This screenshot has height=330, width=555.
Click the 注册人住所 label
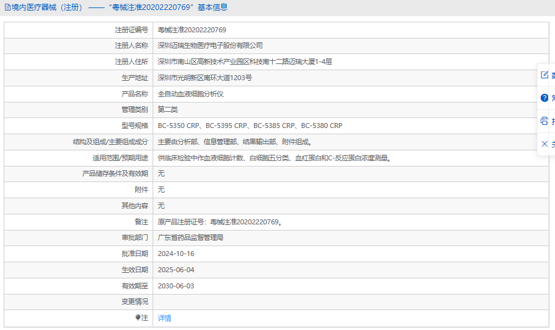(x=131, y=62)
